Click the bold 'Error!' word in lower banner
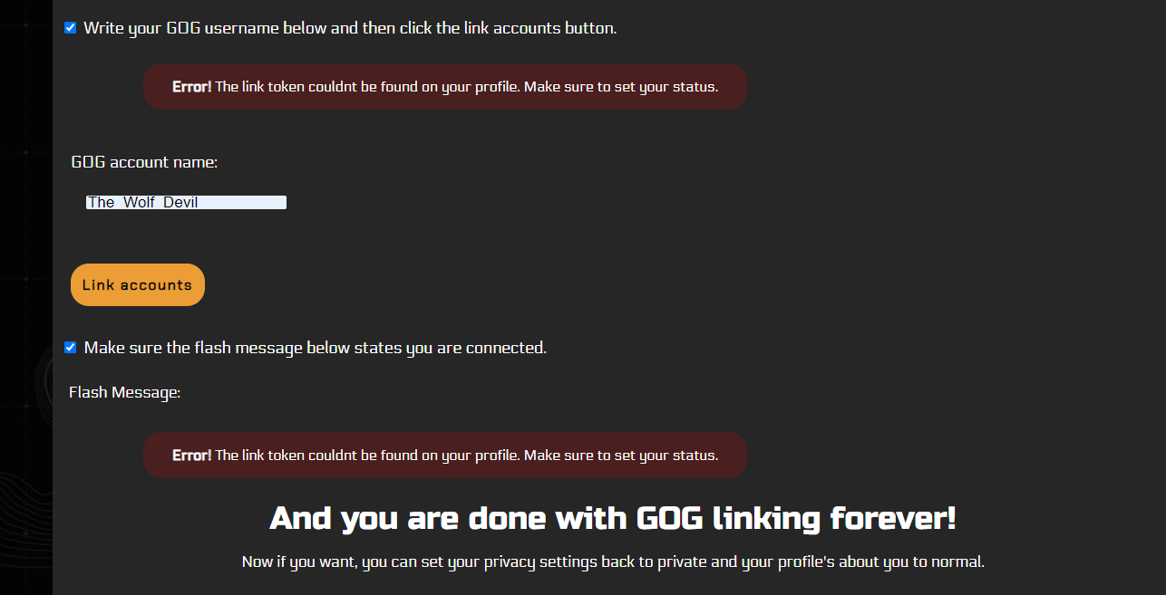The width and height of the screenshot is (1166, 595). [x=191, y=455]
